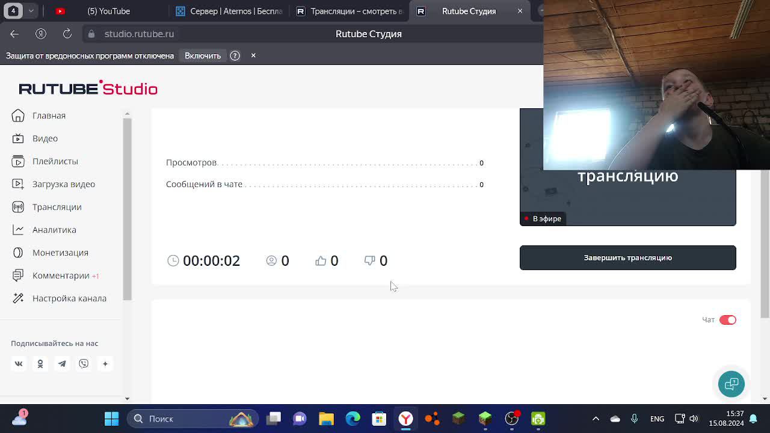The image size is (770, 433).
Task: Click Включить to enable malware protection
Action: (x=203, y=55)
